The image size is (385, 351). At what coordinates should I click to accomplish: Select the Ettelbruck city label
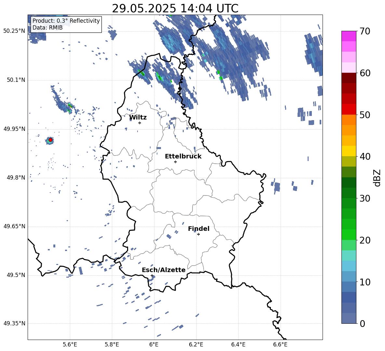[183, 156]
